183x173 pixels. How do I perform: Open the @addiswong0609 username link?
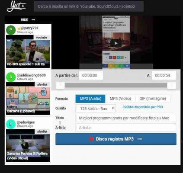31,75
